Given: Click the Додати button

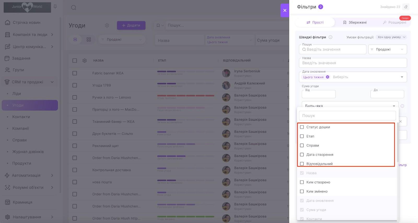Looking at the screenshot, I should pyautogui.click(x=131, y=25).
